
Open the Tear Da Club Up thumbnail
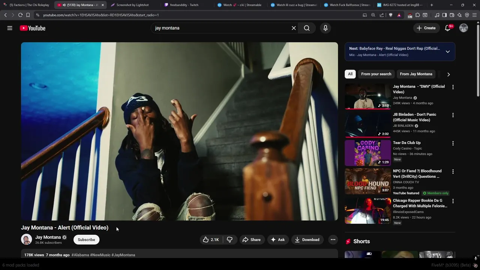[x=368, y=153]
